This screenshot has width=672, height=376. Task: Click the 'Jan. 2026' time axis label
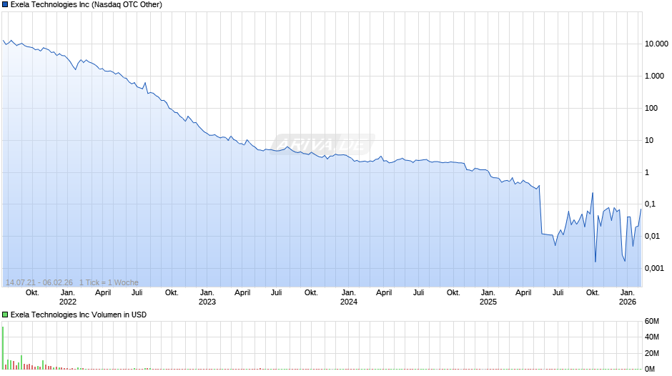(628, 297)
